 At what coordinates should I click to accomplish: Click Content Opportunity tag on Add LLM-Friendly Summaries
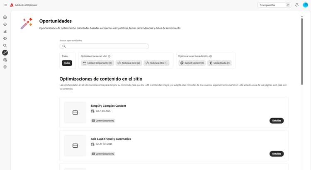pos(103,153)
